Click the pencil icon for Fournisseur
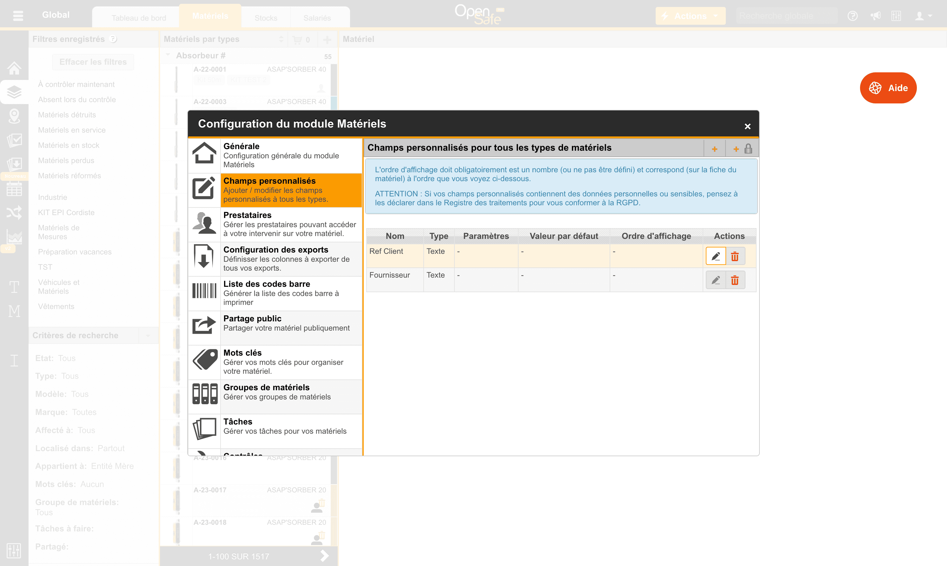 tap(716, 280)
